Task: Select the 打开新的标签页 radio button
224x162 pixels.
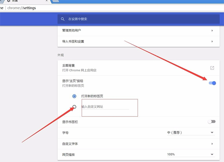Action: [74, 96]
